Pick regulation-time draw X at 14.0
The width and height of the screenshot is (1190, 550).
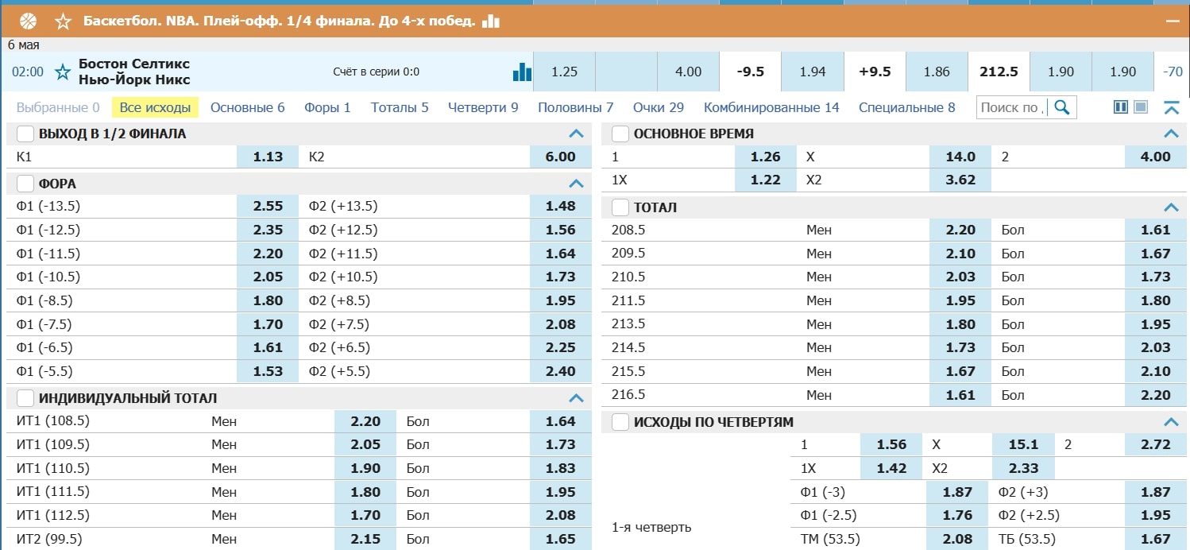pos(960,157)
